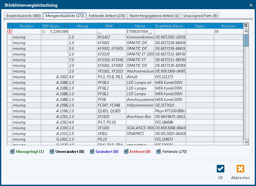Sort by the Menge column header
Viewport: 256px width, 186px height.
point(83,26)
